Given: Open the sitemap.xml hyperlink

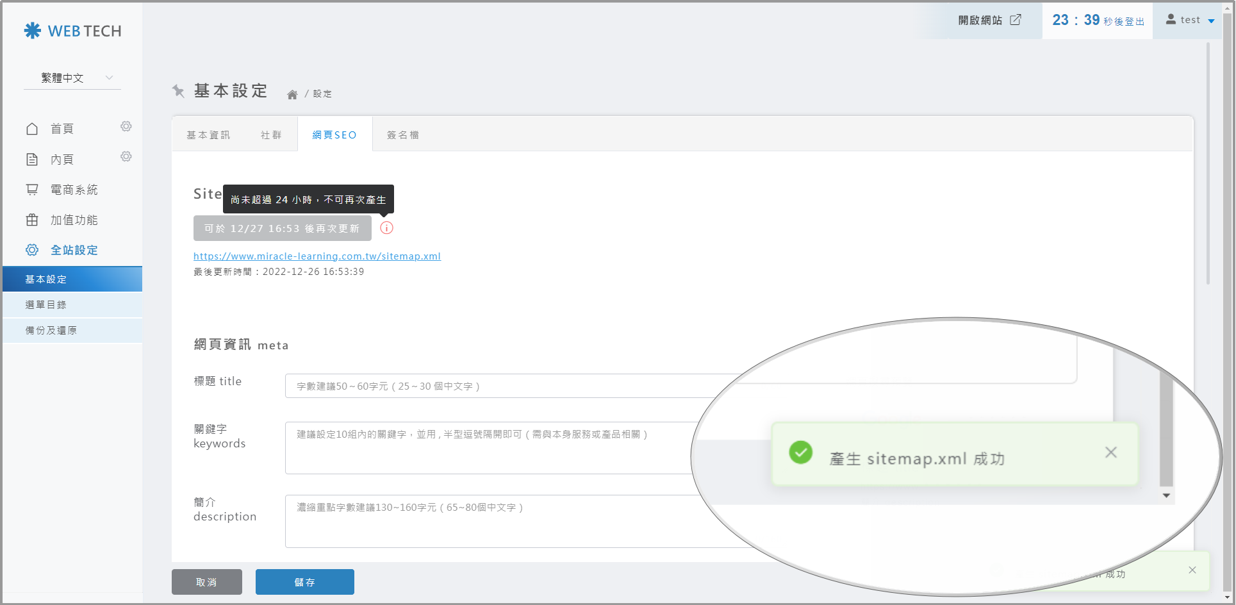Looking at the screenshot, I should pyautogui.click(x=317, y=256).
